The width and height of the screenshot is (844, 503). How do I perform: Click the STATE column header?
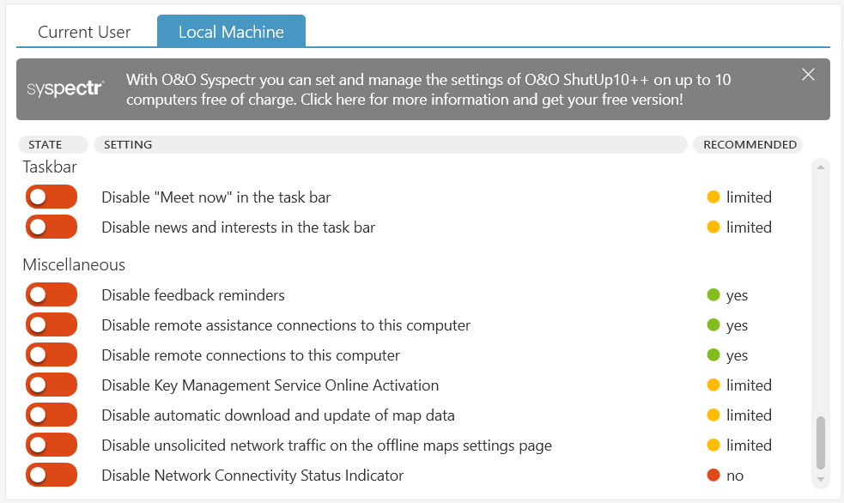click(52, 144)
